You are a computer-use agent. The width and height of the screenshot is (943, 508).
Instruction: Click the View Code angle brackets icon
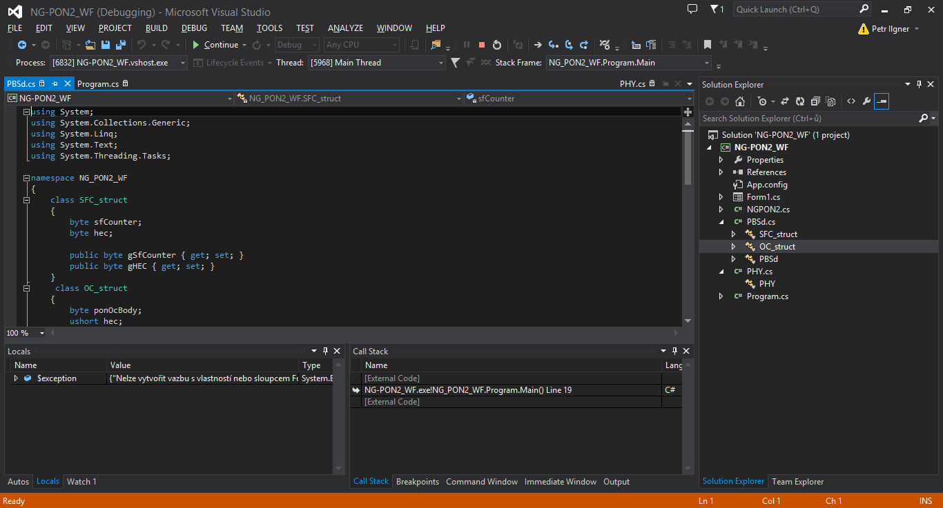point(851,101)
